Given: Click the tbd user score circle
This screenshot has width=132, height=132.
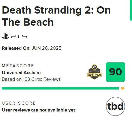Looking at the screenshot, I should 115,106.
